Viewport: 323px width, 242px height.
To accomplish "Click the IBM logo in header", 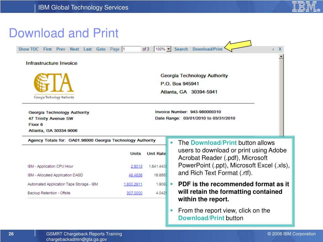I will click(306, 6).
